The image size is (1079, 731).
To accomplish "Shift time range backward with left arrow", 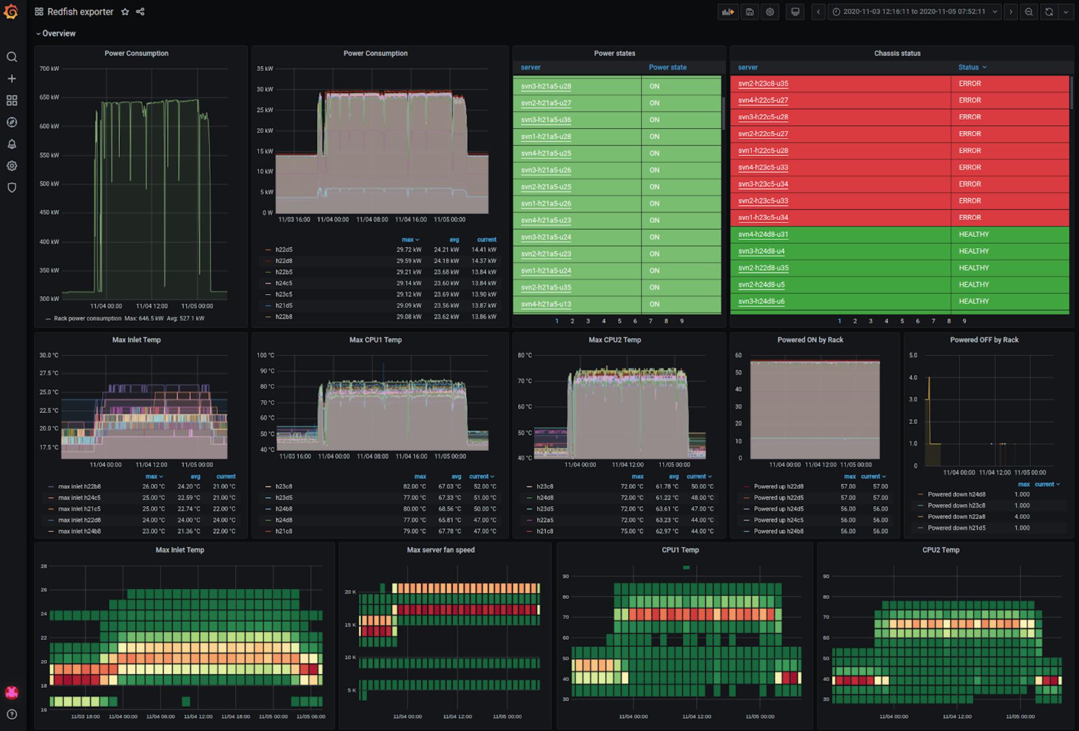I will tap(818, 11).
